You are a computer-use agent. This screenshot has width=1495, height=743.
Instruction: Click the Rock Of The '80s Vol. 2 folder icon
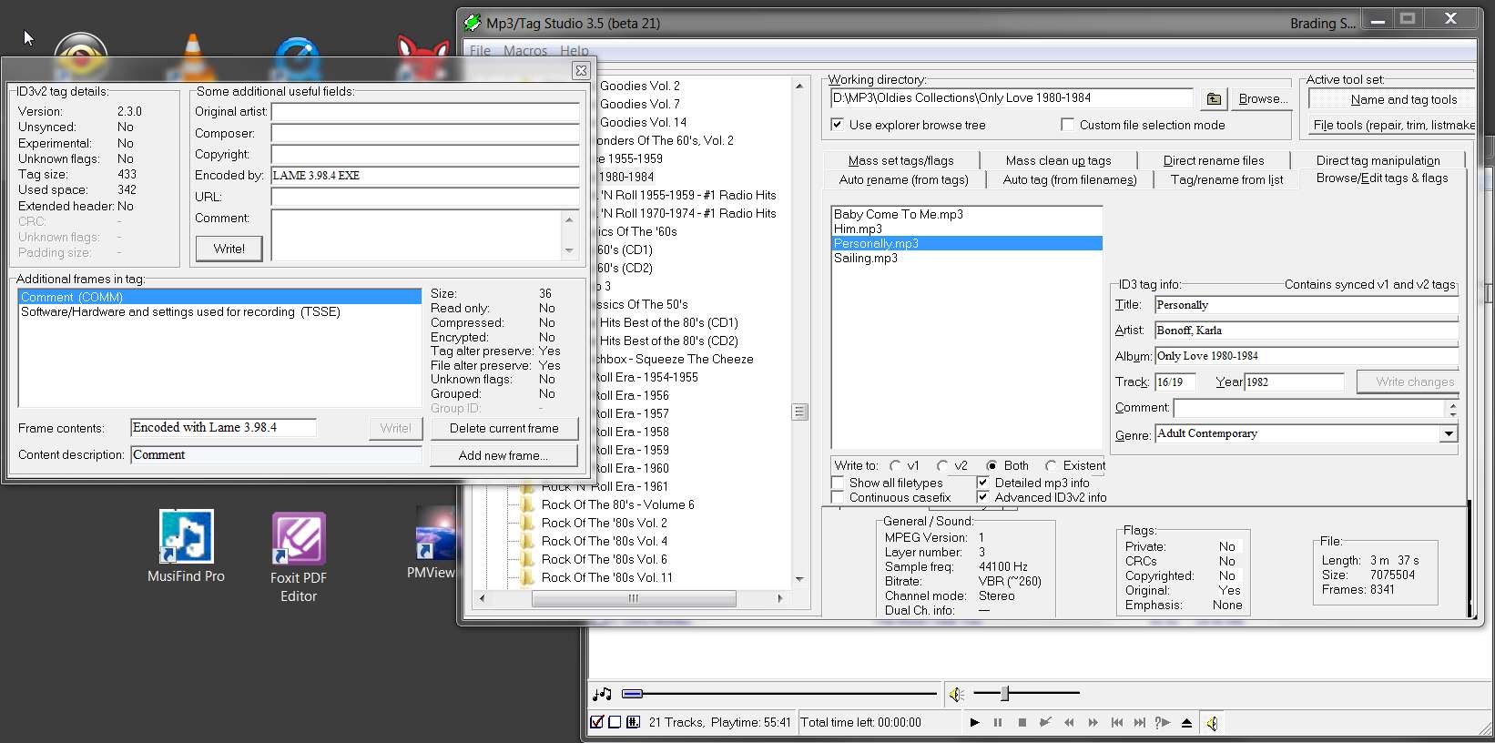click(x=526, y=523)
